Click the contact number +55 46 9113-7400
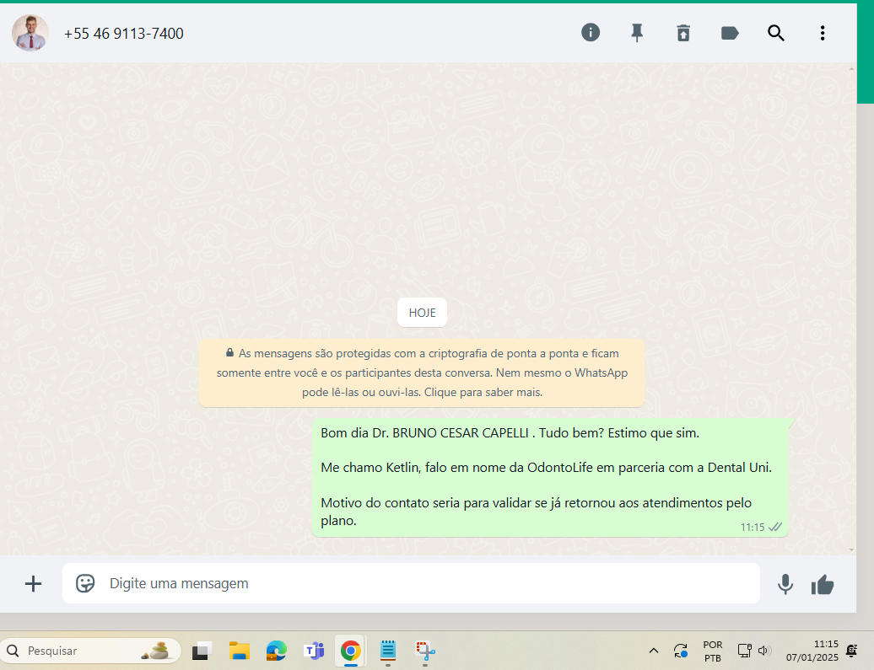This screenshot has height=670, width=874. pos(124,34)
